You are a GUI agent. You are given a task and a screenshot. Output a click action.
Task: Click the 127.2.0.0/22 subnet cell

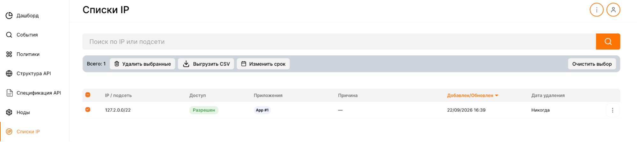click(x=118, y=110)
